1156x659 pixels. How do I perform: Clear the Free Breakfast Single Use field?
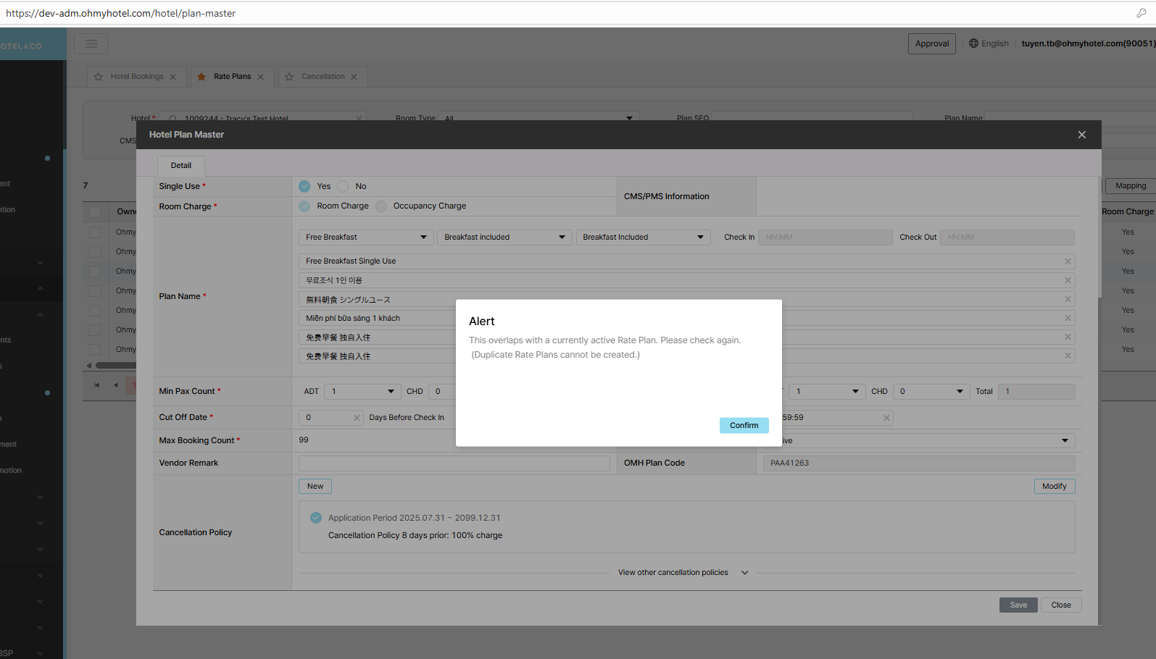[x=1067, y=261]
